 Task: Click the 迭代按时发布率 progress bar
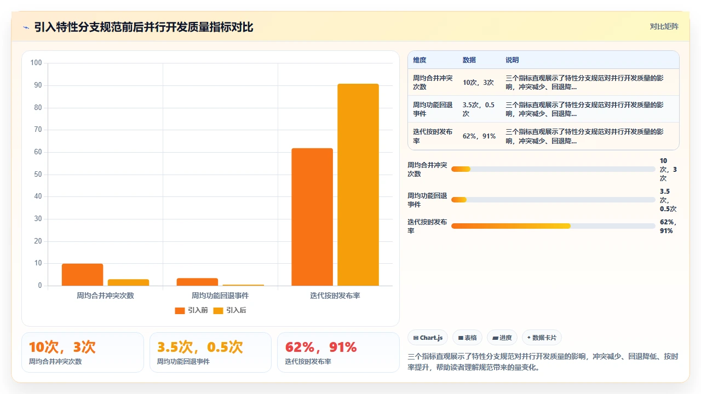coord(553,226)
